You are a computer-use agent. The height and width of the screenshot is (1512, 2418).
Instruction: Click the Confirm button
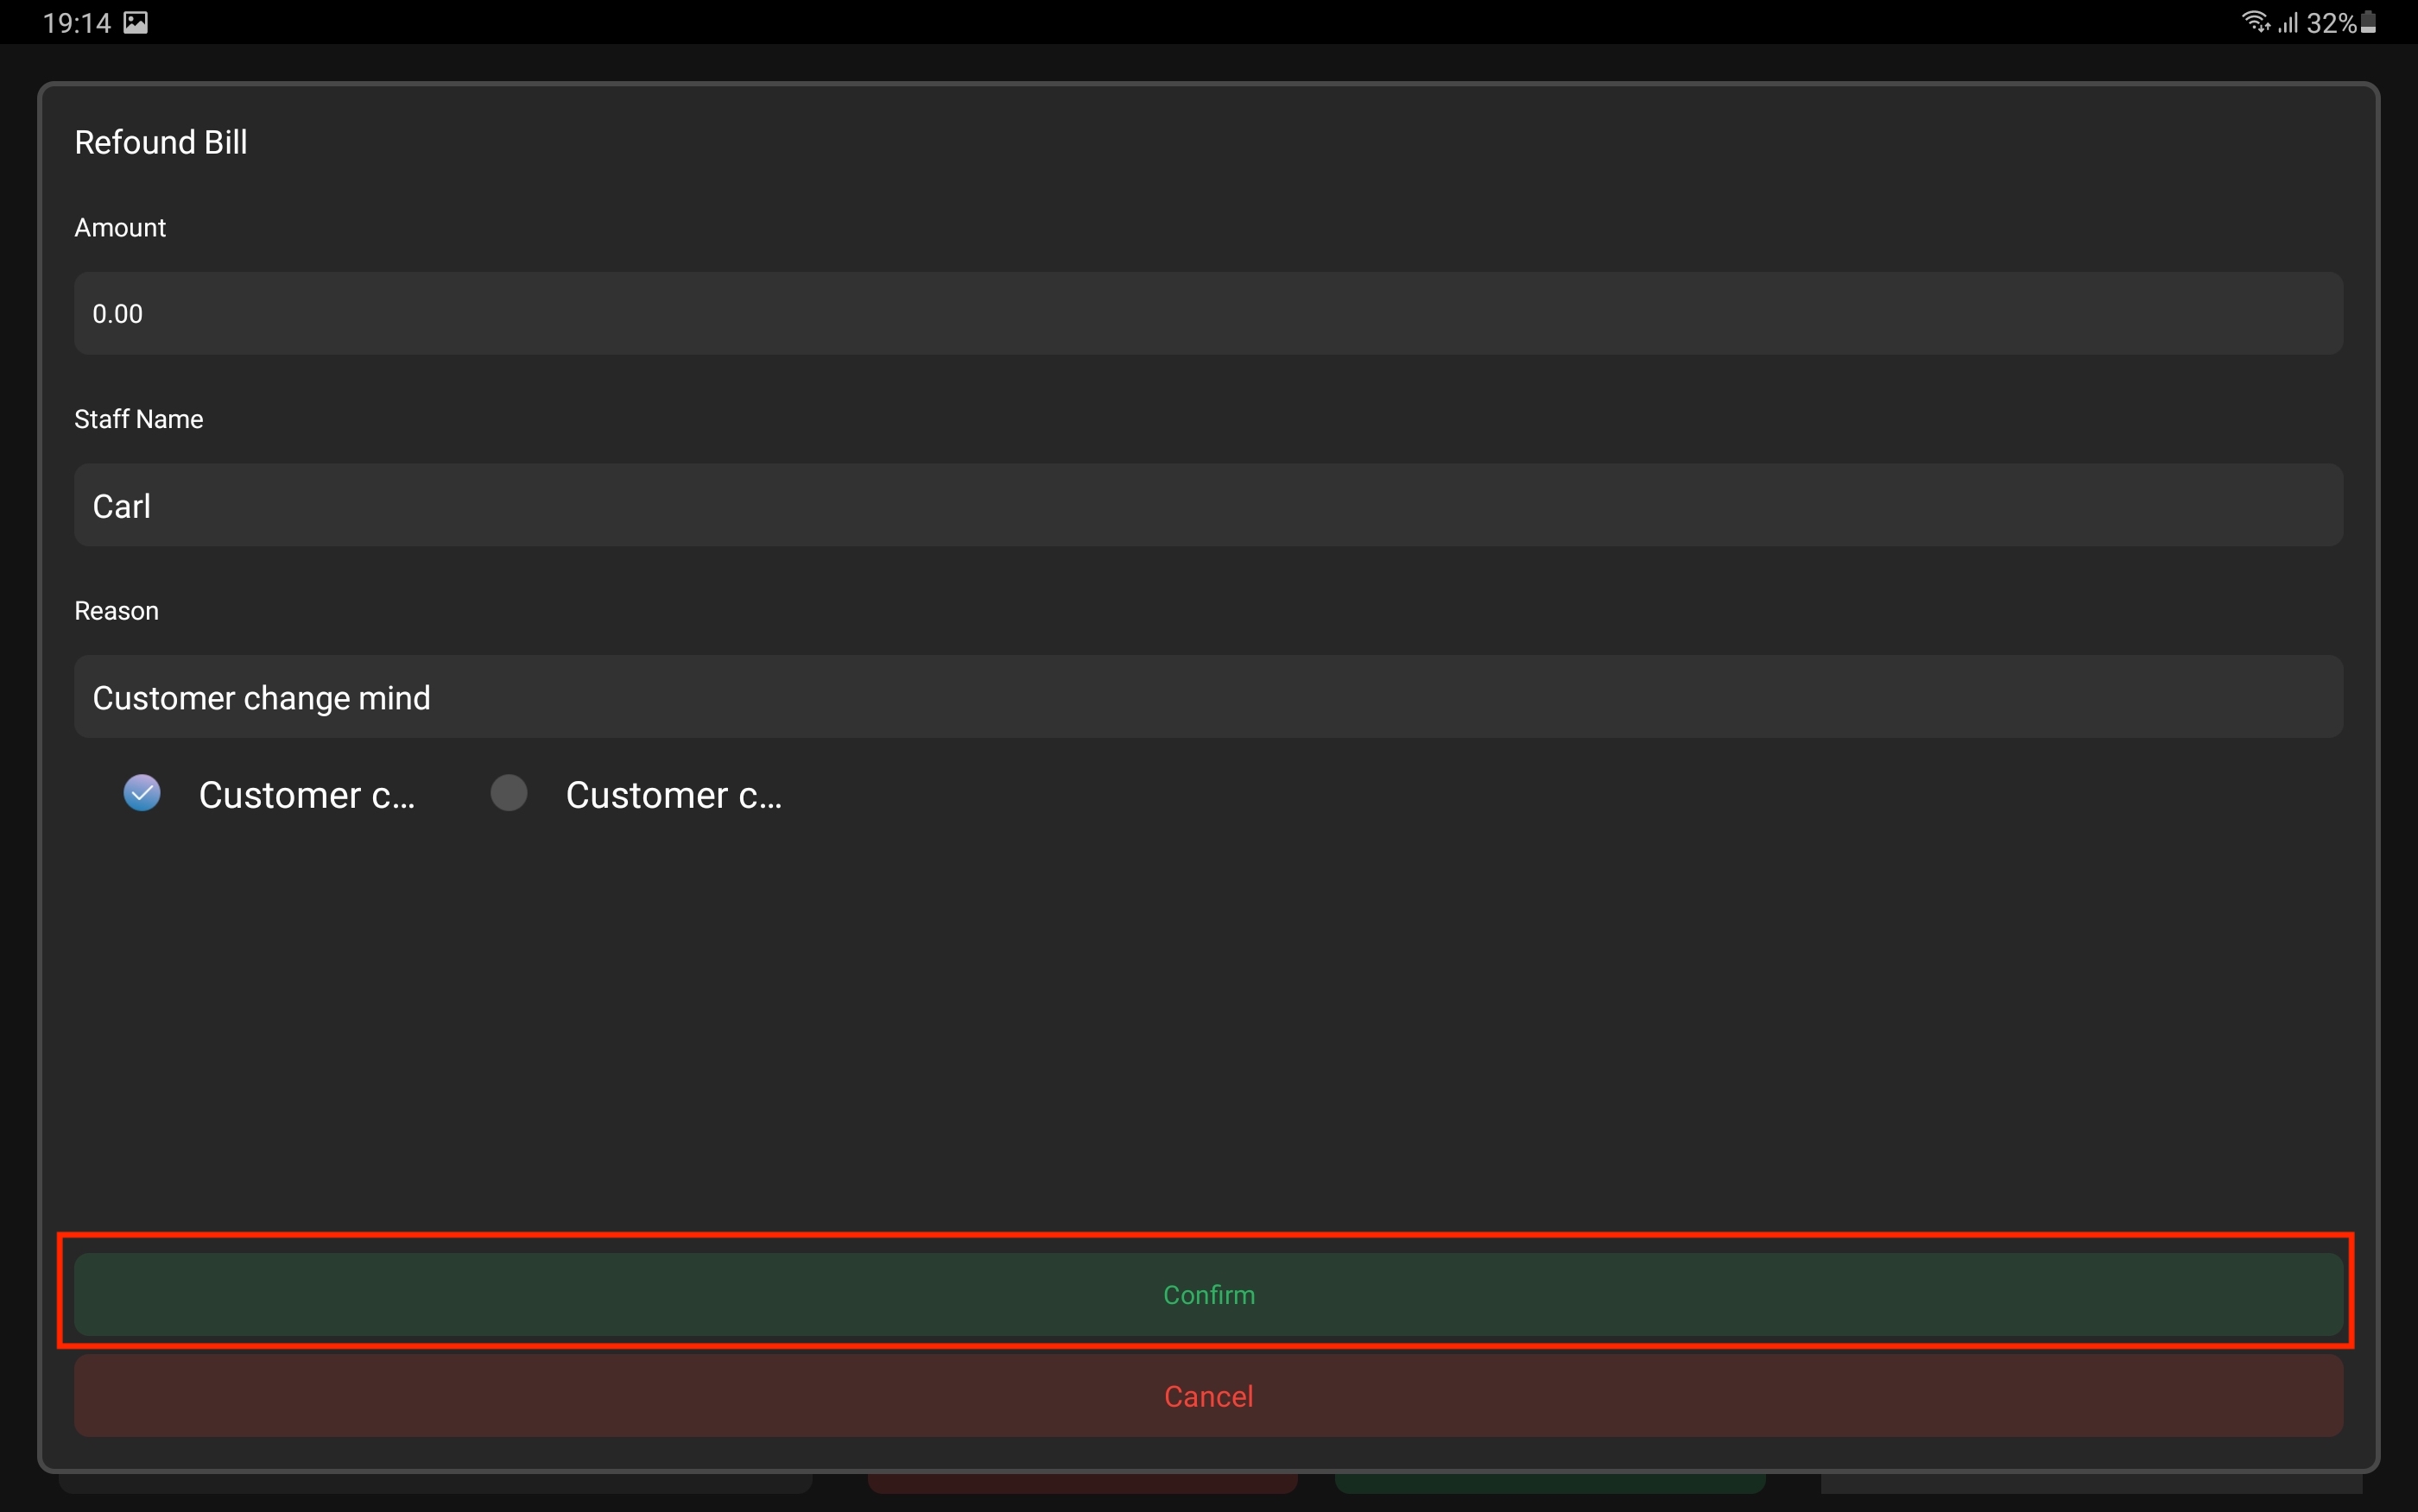[1207, 1294]
